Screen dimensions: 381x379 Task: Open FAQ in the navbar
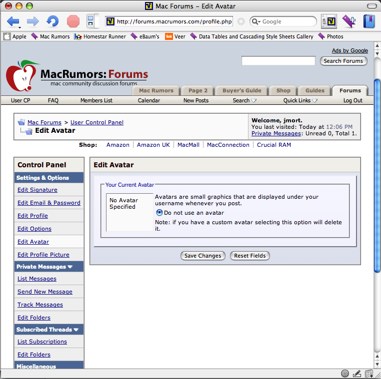[53, 100]
